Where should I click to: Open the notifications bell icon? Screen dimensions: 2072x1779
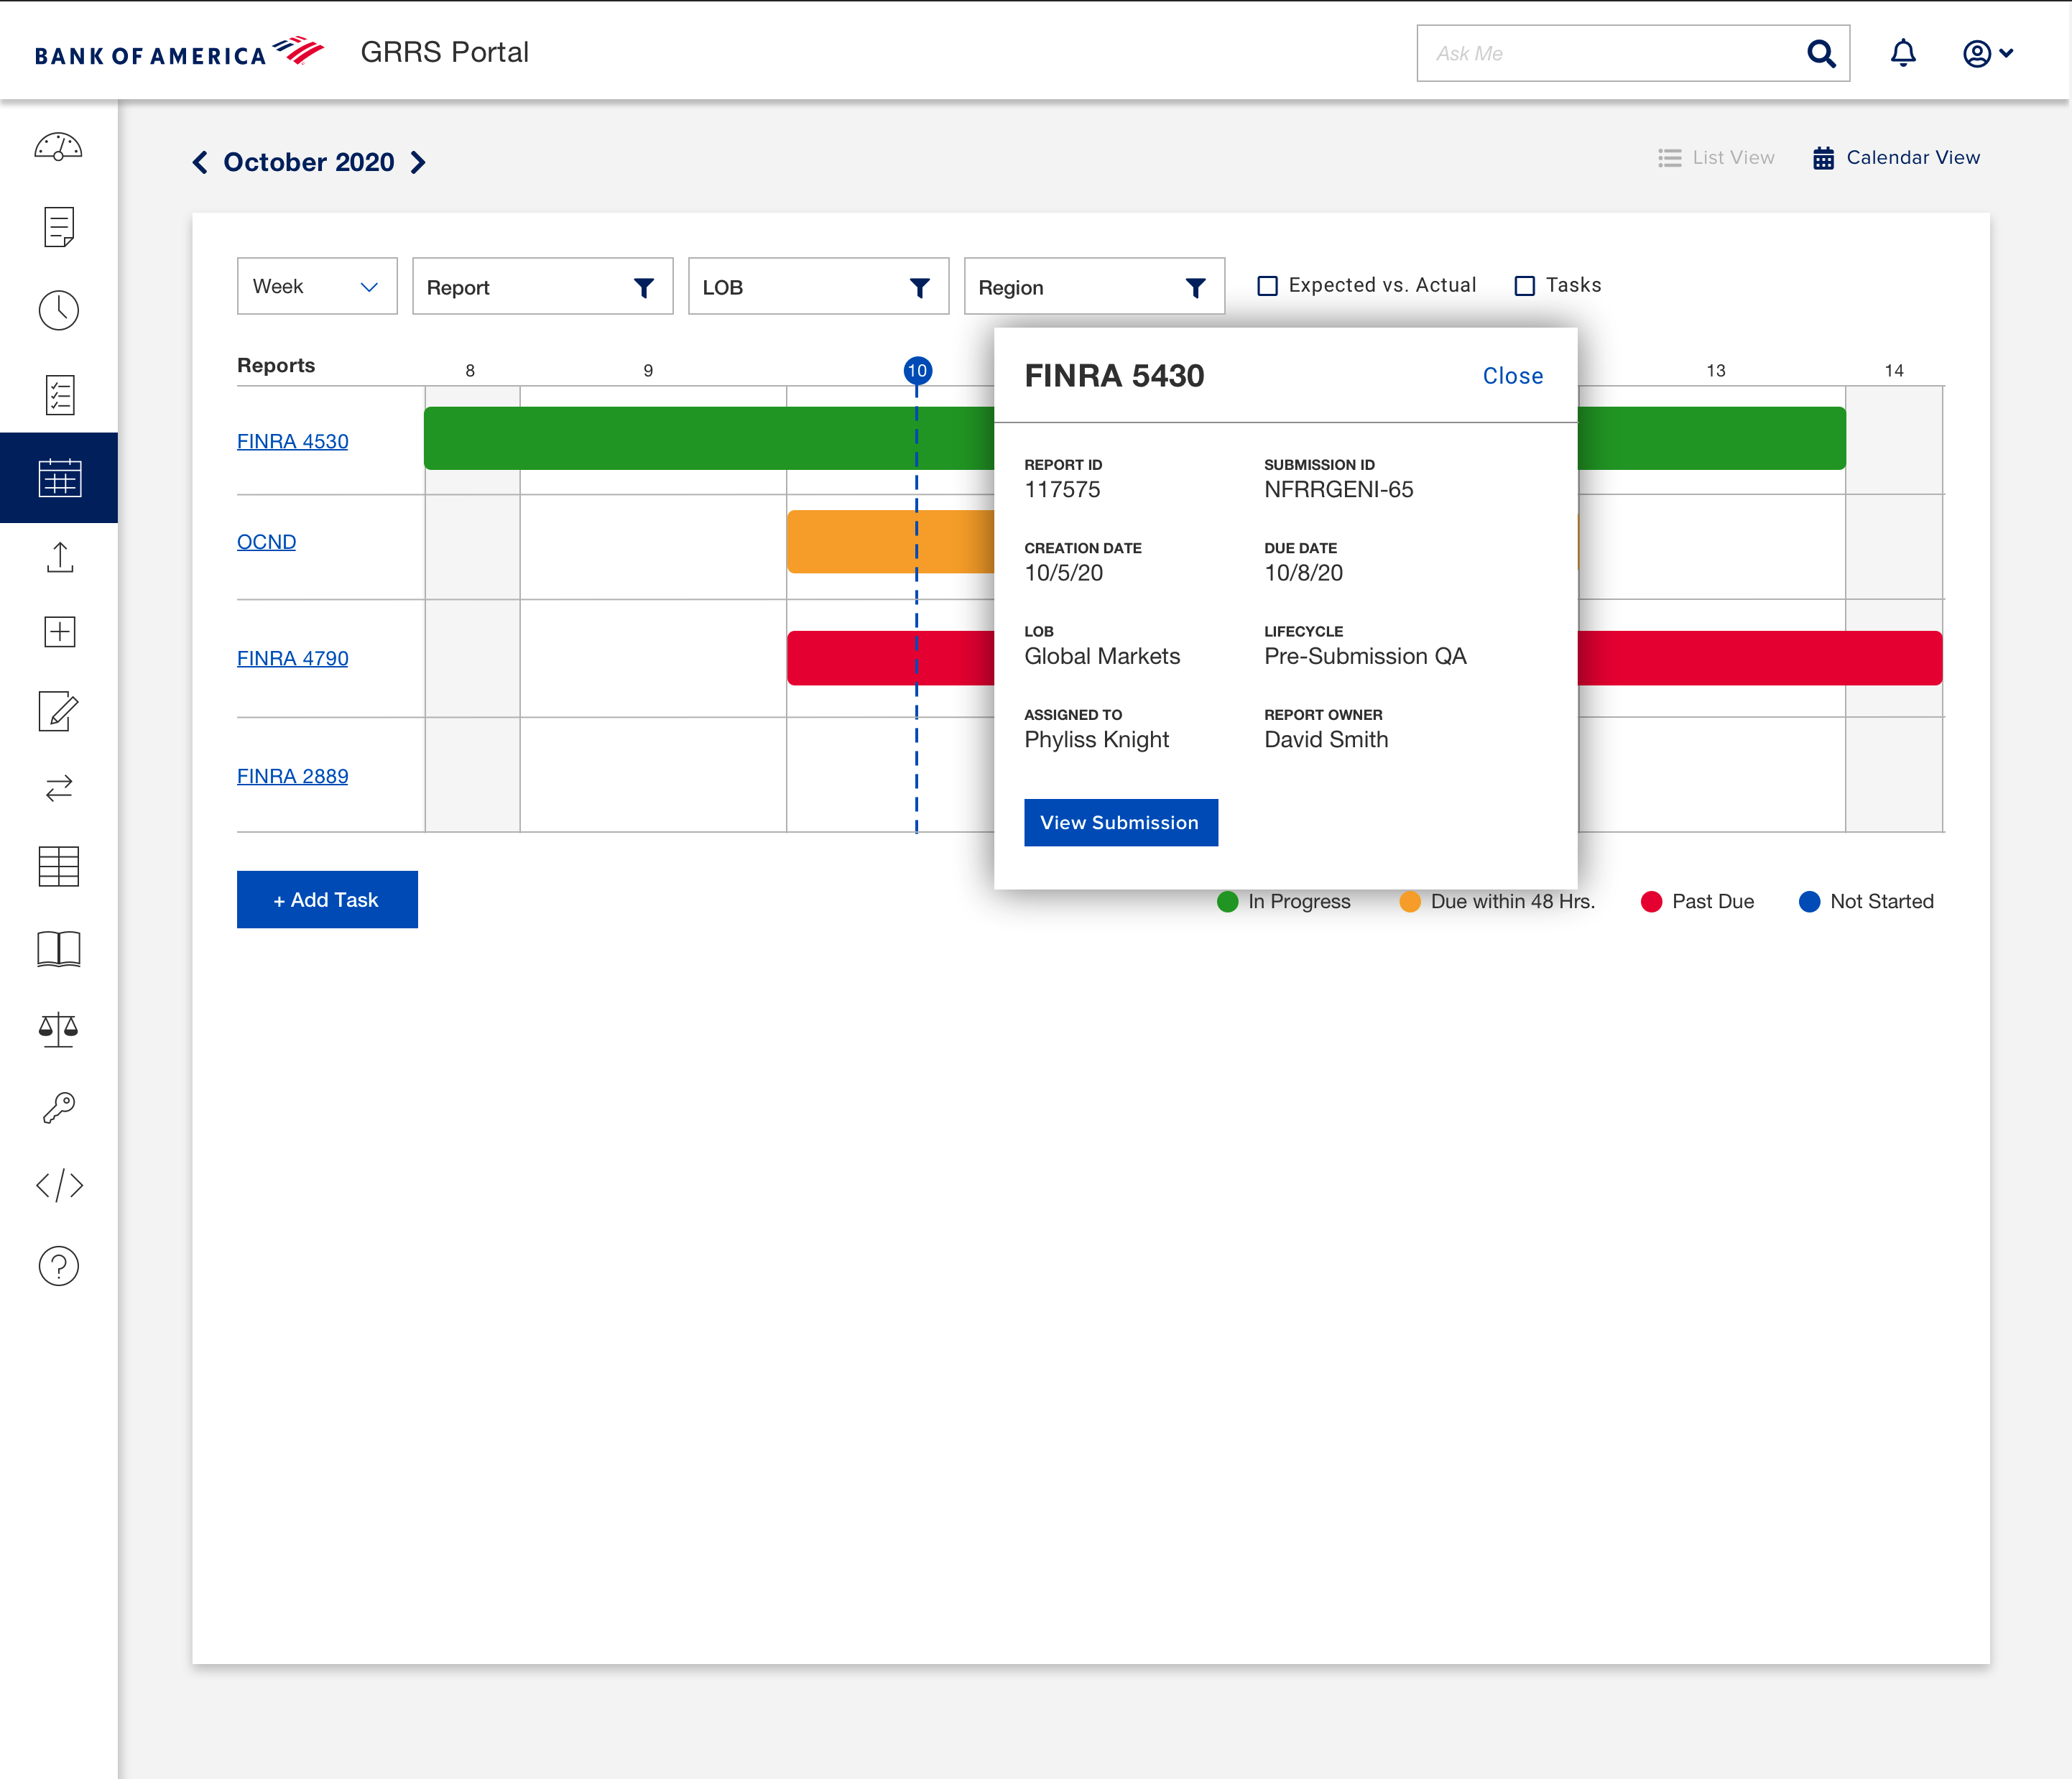tap(1903, 53)
